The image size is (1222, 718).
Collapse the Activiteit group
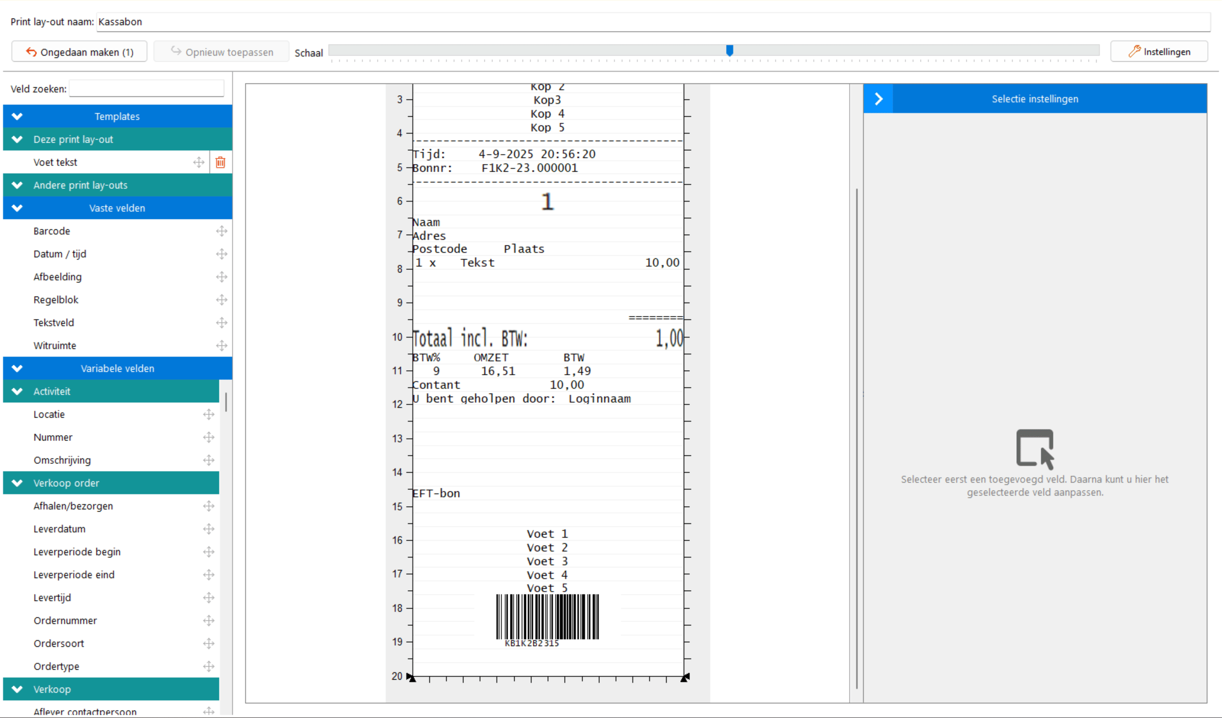(x=17, y=392)
